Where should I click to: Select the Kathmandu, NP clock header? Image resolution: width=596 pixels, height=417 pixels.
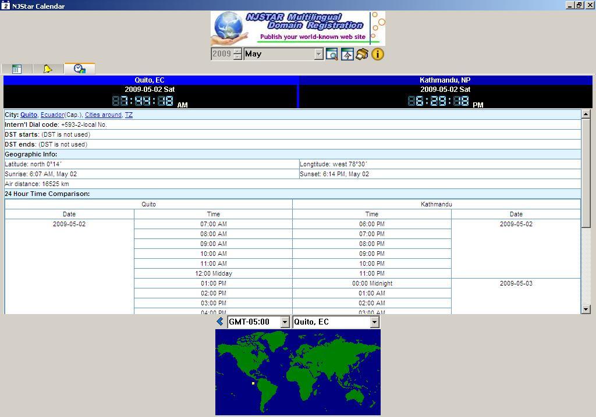point(445,80)
